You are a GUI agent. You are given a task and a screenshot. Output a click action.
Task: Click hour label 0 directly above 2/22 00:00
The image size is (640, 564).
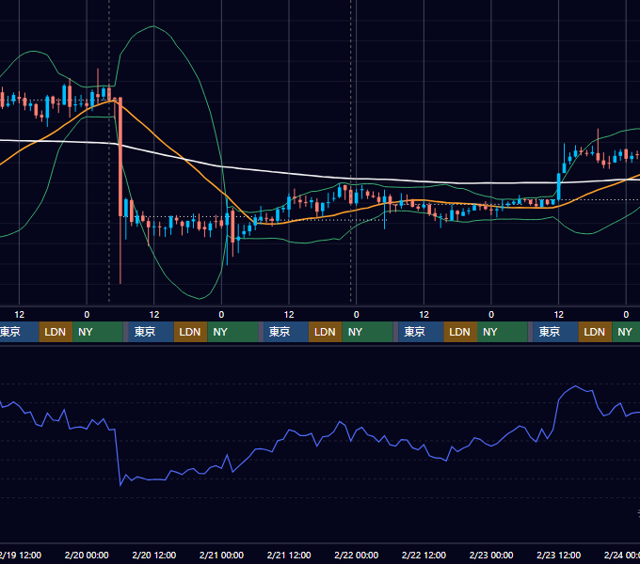point(357,315)
